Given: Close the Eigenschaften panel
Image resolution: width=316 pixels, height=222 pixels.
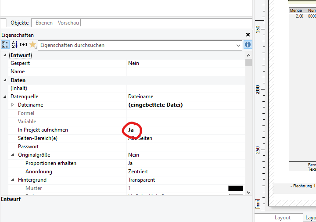Looking at the screenshot, I should pyautogui.click(x=248, y=35).
